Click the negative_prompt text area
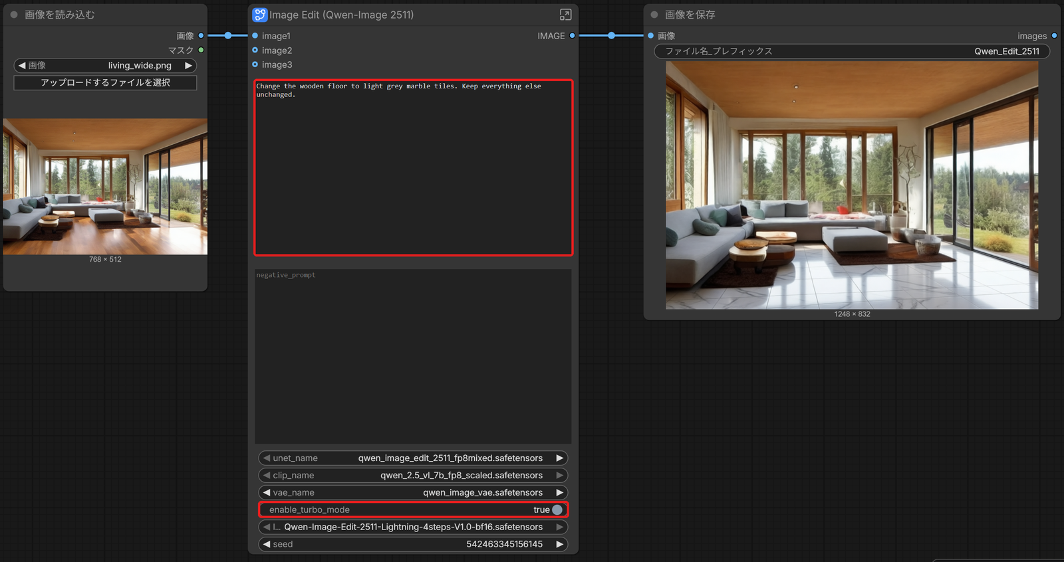 [413, 356]
